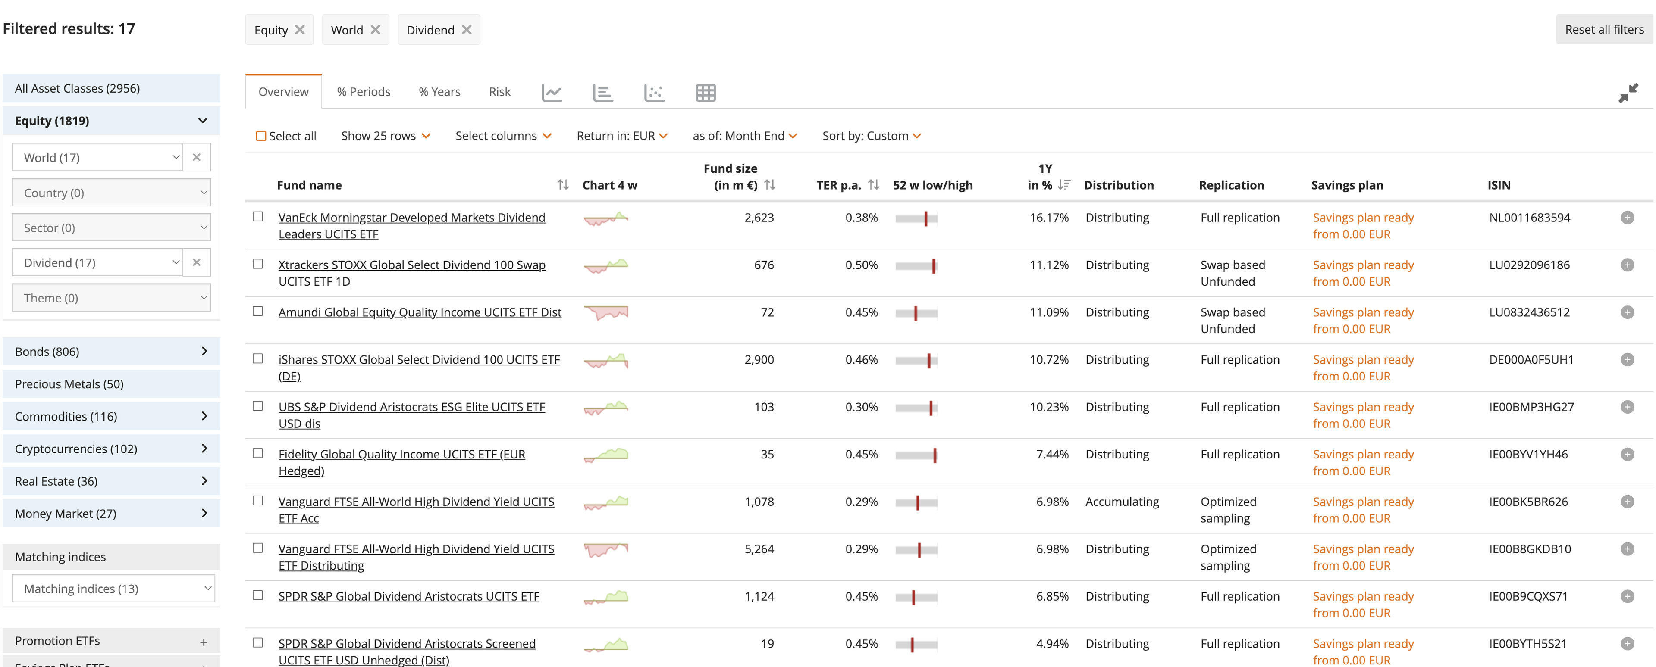
Task: Check the Xtrackers STOXX row checkbox
Action: 258,264
